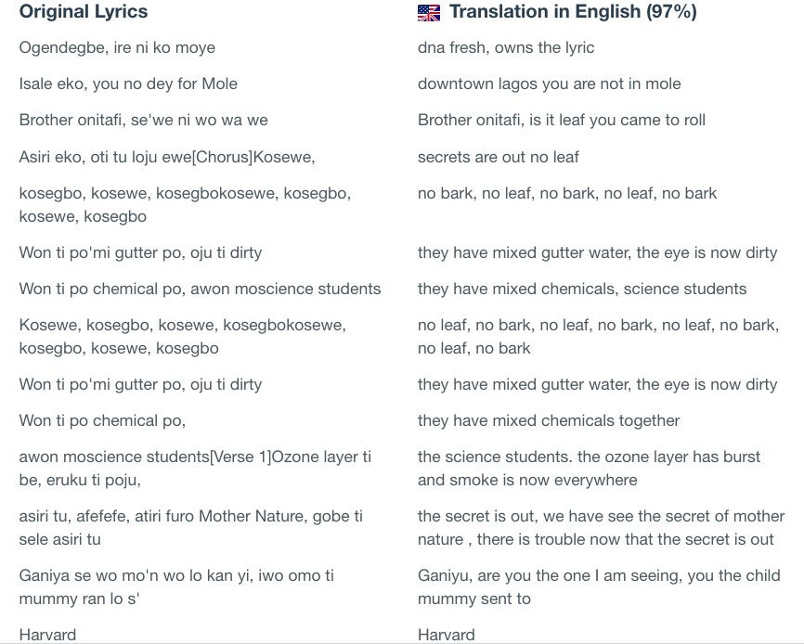
Task: Click 'Isale eko, you no dey for Mole'
Action: [128, 84]
